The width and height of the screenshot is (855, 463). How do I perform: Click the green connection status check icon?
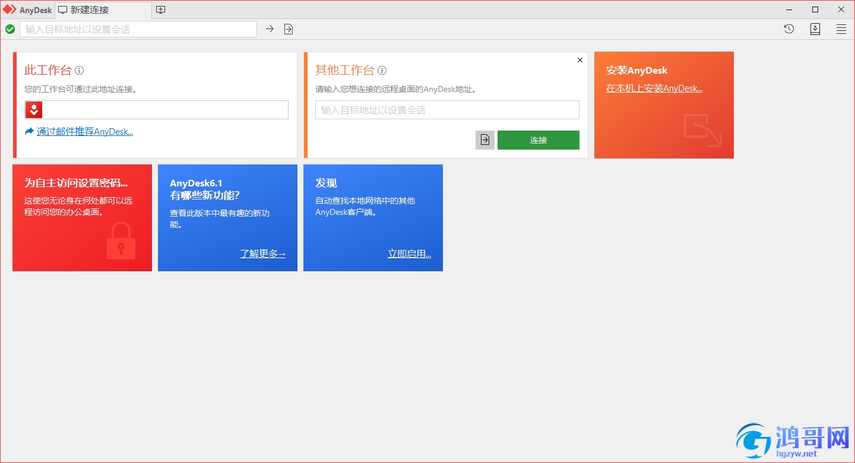click(10, 29)
